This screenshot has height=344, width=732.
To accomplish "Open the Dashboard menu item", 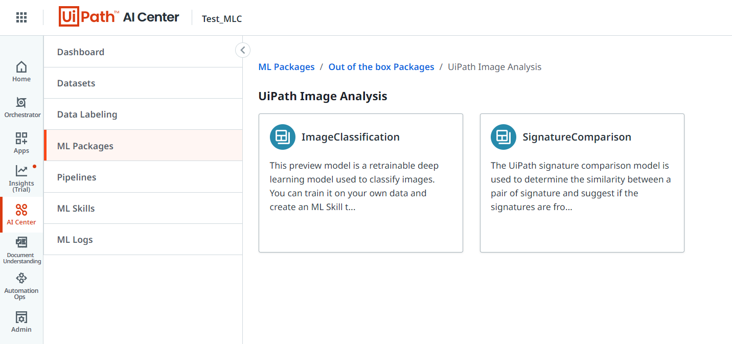I will (x=81, y=52).
